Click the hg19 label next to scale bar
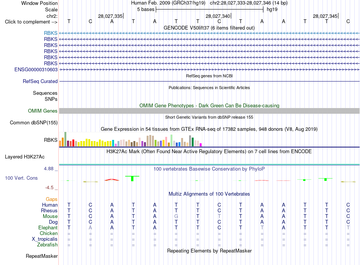 tap(272, 9)
